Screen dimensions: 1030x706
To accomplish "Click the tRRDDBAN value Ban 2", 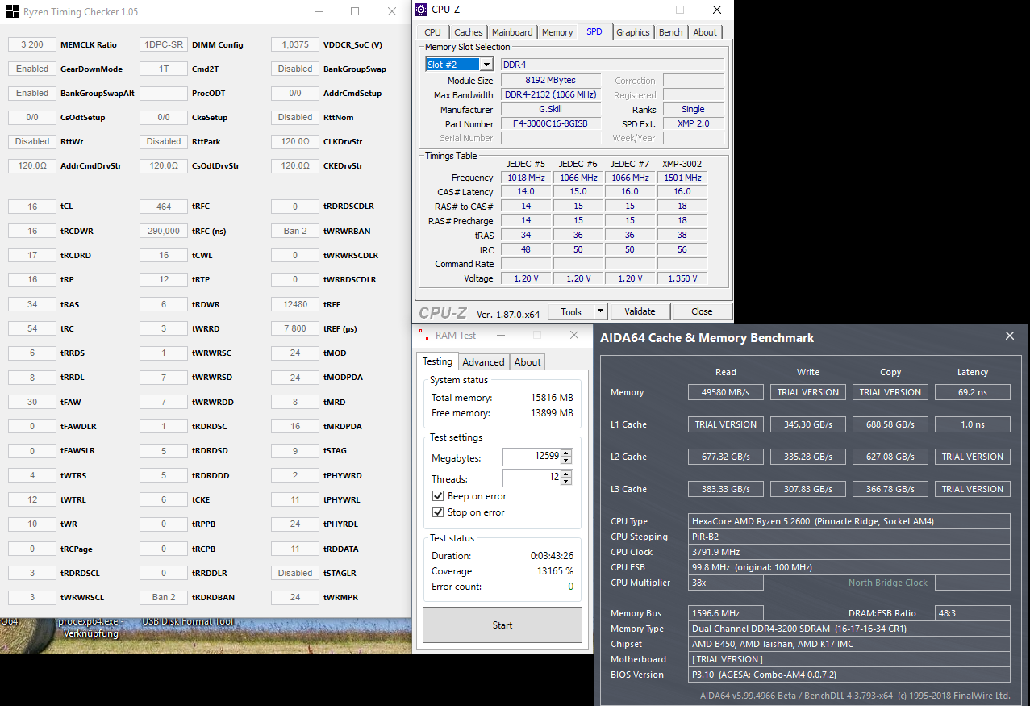I will [x=164, y=597].
